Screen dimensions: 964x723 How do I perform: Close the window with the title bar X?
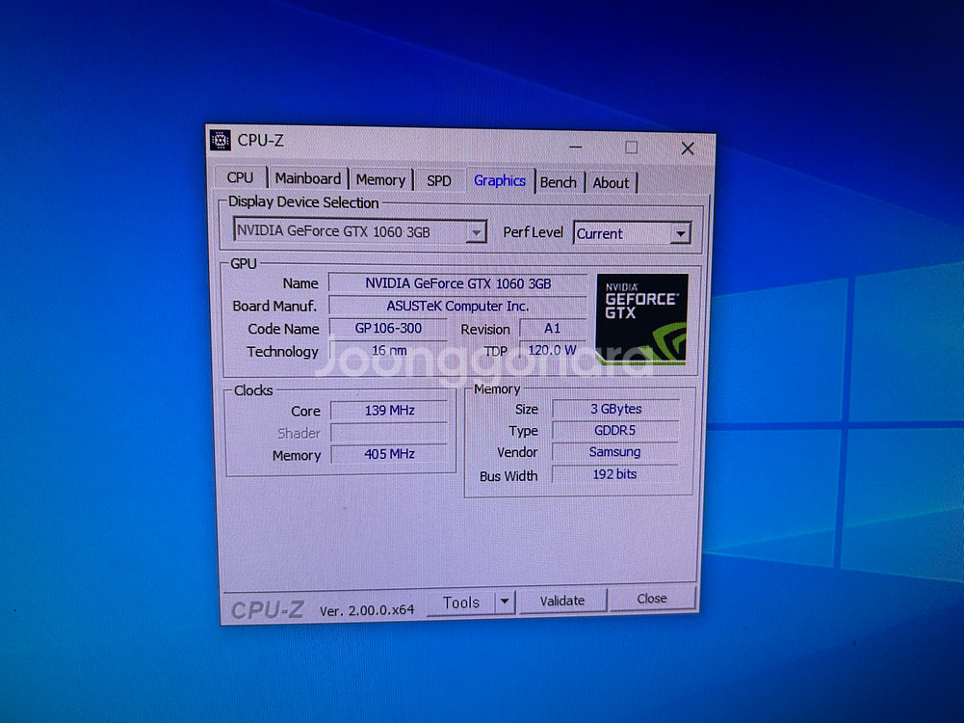688,148
